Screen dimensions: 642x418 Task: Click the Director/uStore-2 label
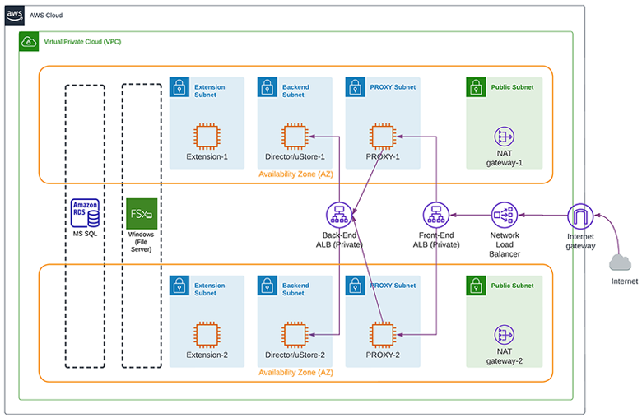[x=295, y=355]
